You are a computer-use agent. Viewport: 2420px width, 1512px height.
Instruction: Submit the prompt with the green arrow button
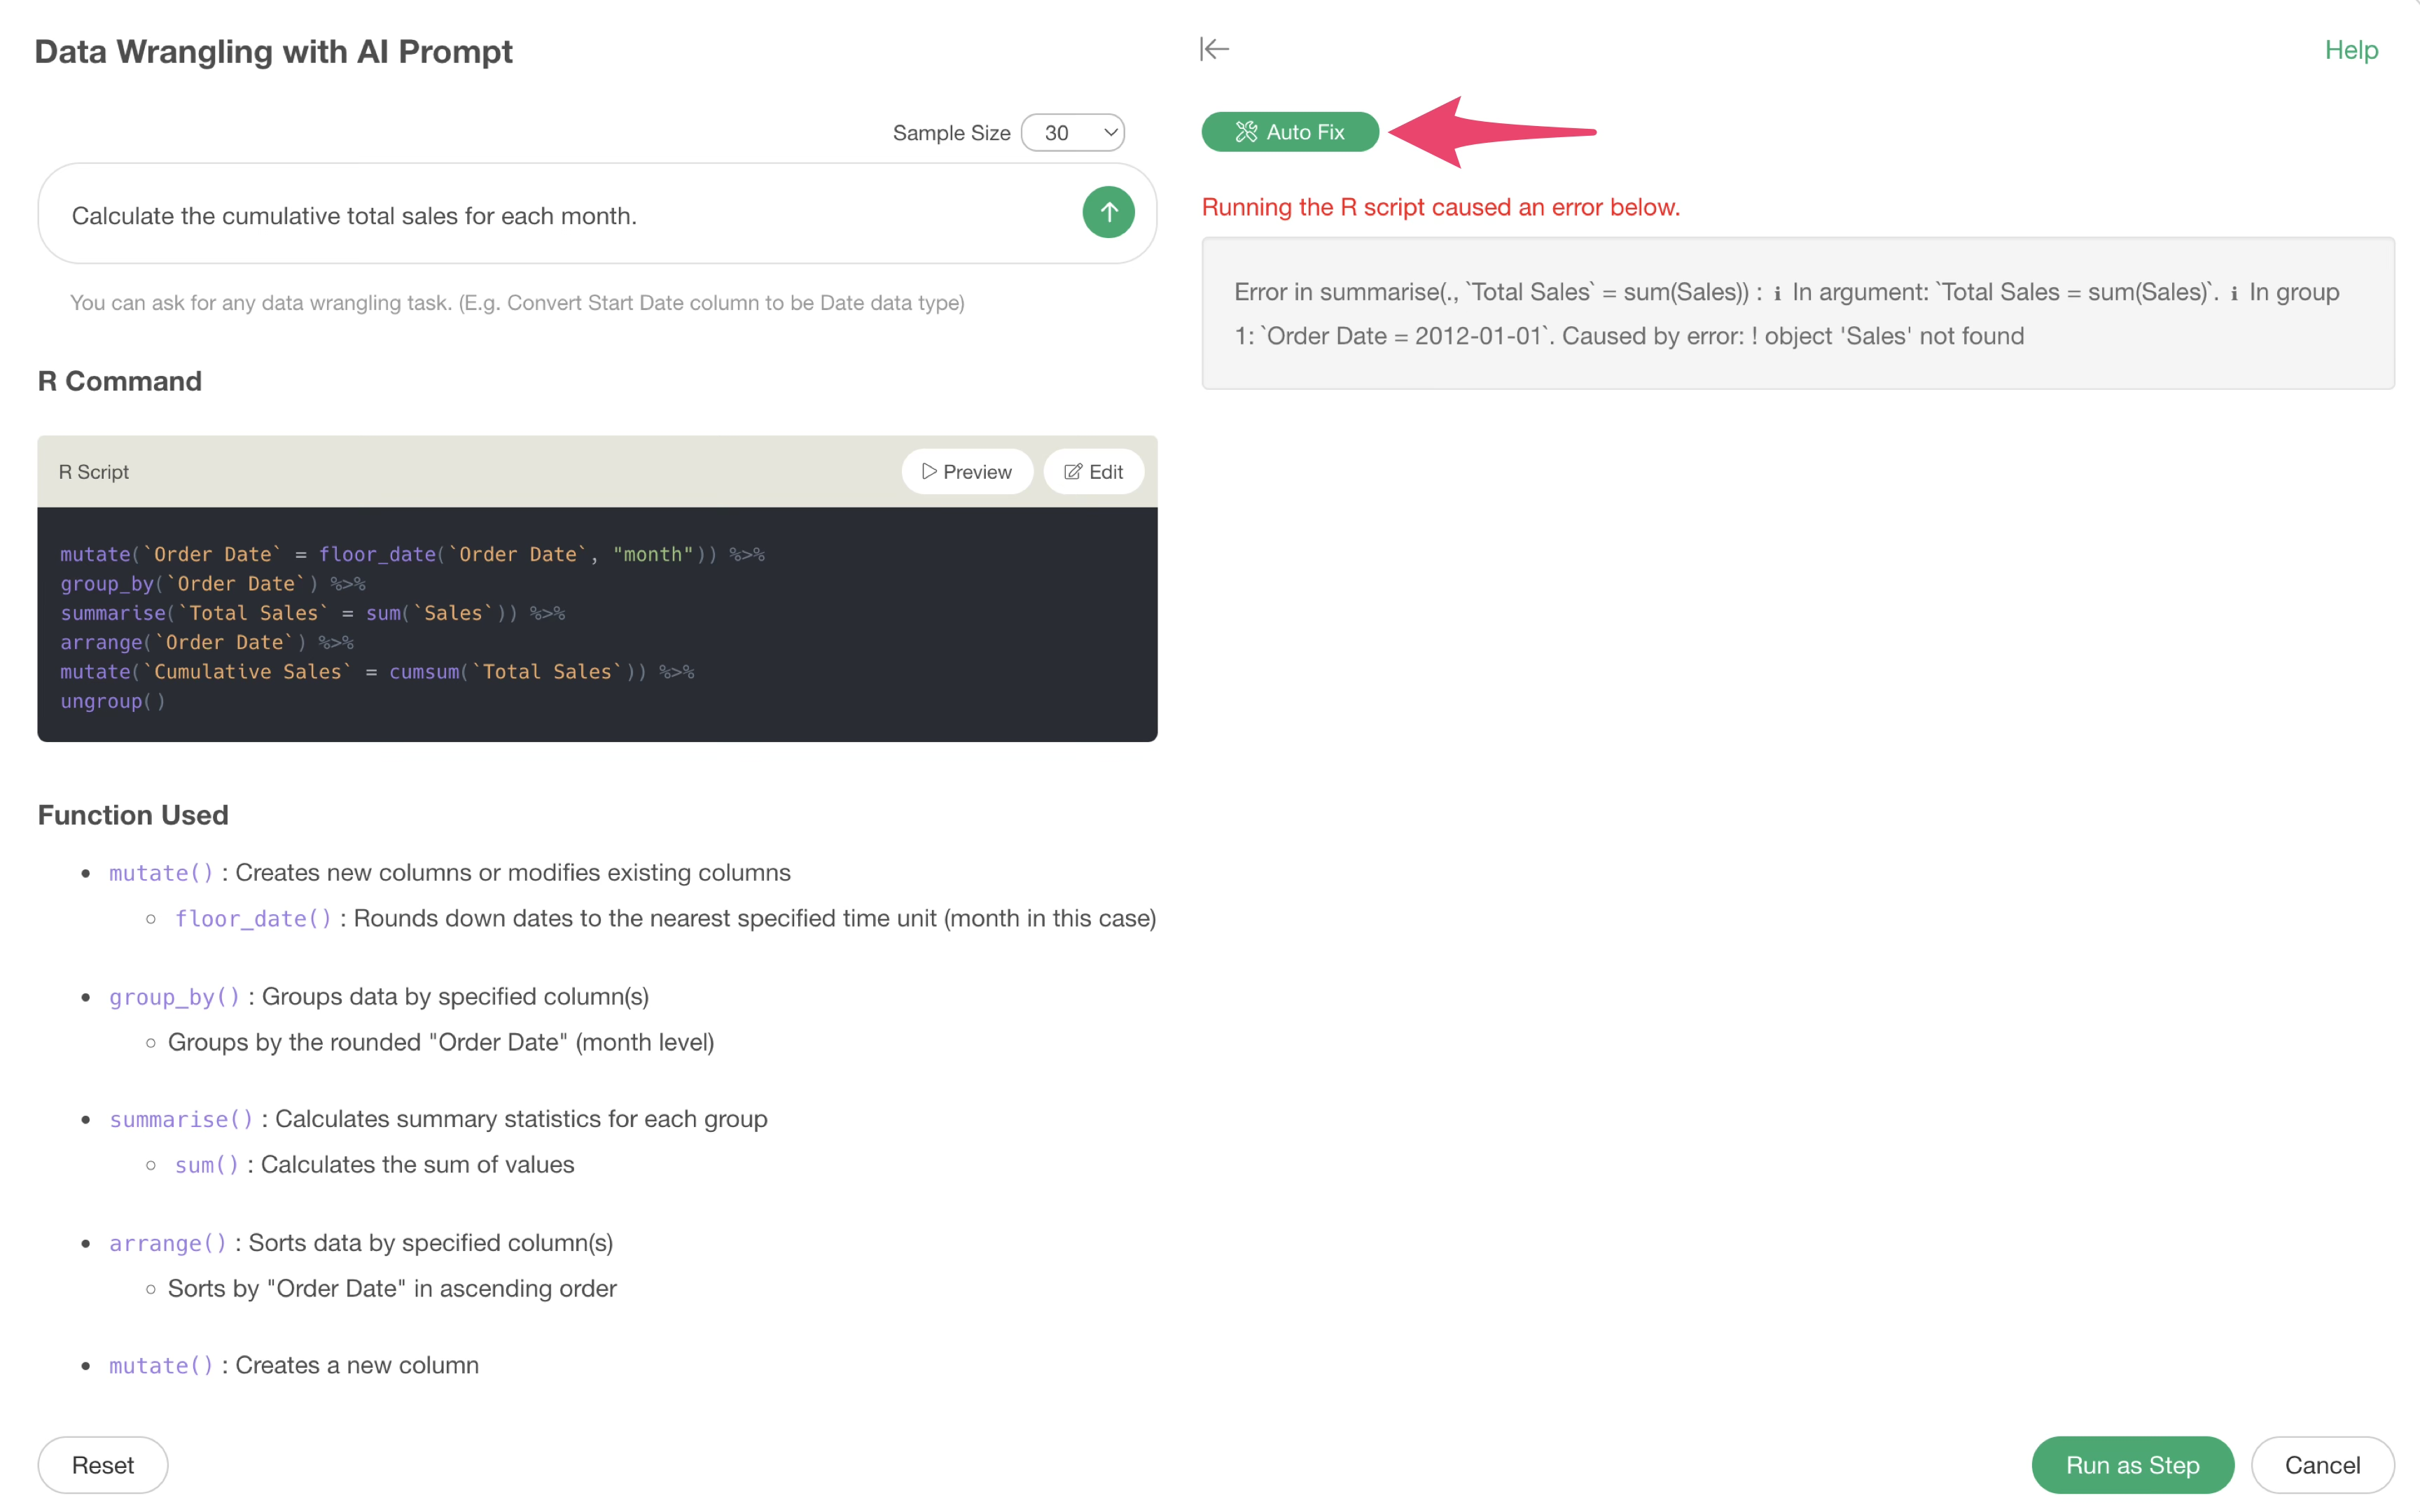pyautogui.click(x=1108, y=212)
